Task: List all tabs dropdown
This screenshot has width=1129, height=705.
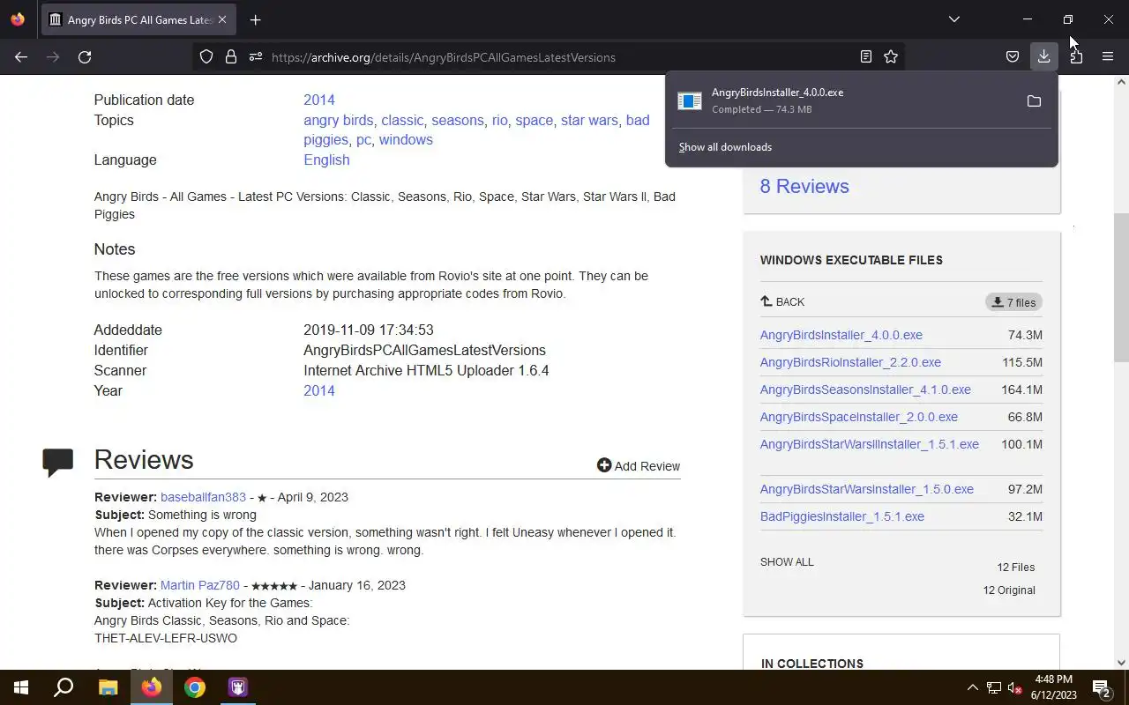Action: 954,19
